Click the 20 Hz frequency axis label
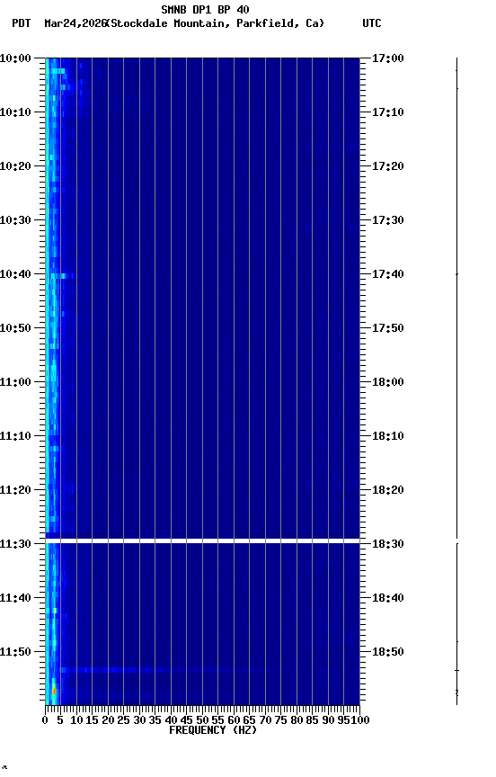This screenshot has height=777, width=496. (x=108, y=720)
